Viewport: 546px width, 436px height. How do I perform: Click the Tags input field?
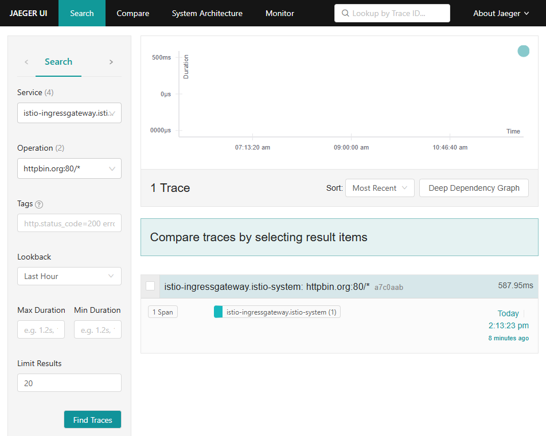69,223
